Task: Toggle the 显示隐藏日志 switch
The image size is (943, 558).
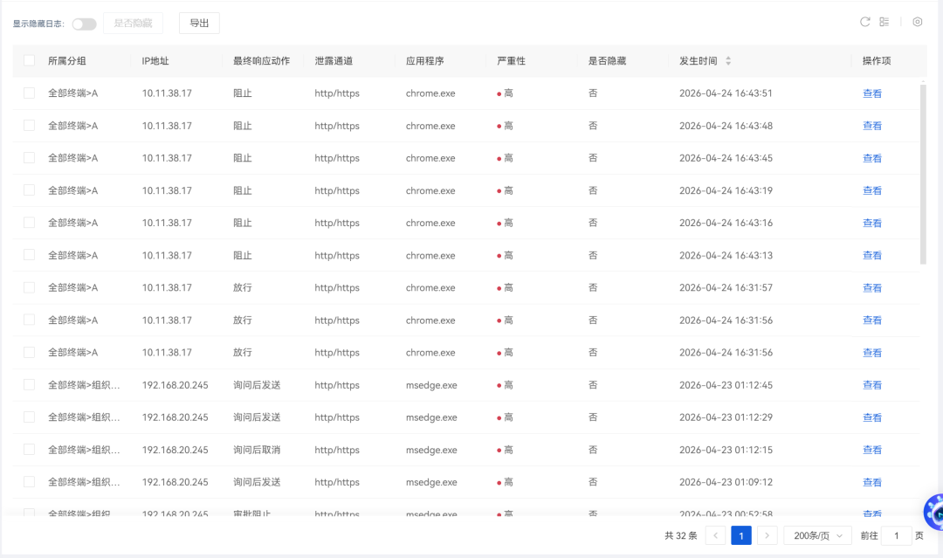Action: click(84, 24)
